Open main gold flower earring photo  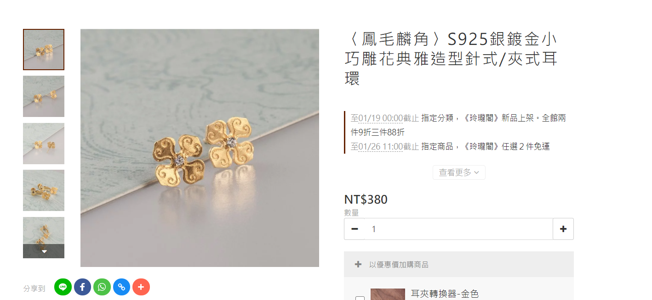click(x=200, y=148)
